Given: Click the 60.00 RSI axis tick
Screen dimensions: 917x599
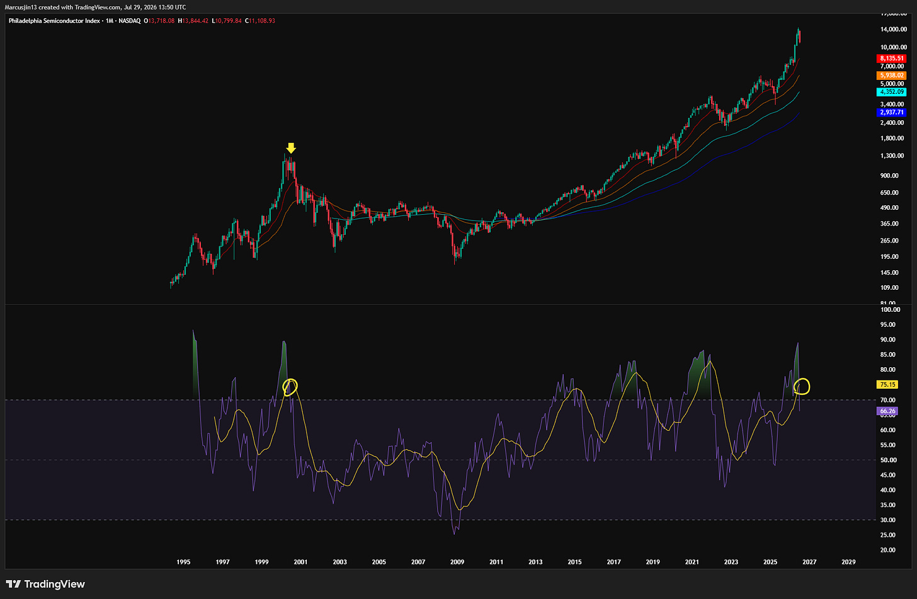Looking at the screenshot, I should coord(888,430).
